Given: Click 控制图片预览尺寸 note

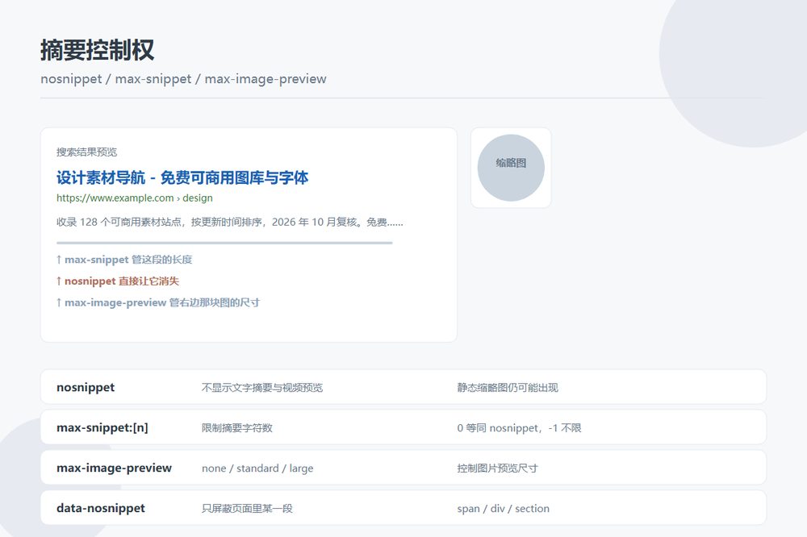Looking at the screenshot, I should click(x=497, y=468).
